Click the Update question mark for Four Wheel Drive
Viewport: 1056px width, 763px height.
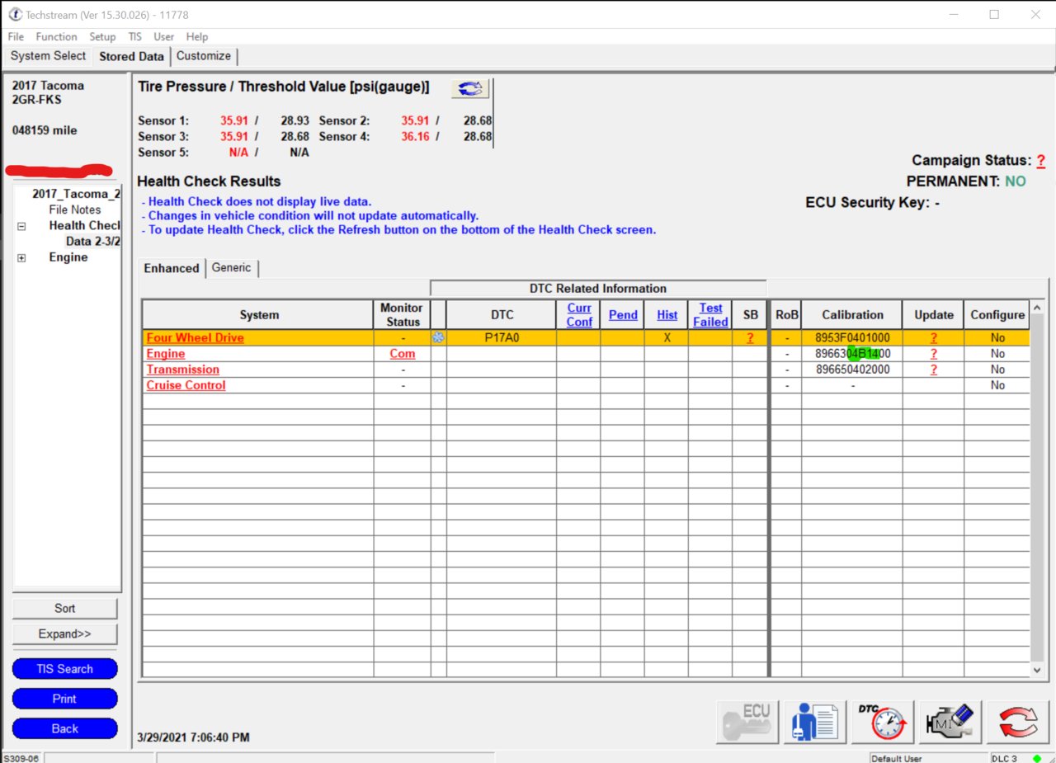click(x=934, y=337)
